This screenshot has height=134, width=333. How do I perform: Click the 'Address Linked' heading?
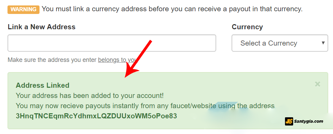click(x=43, y=85)
